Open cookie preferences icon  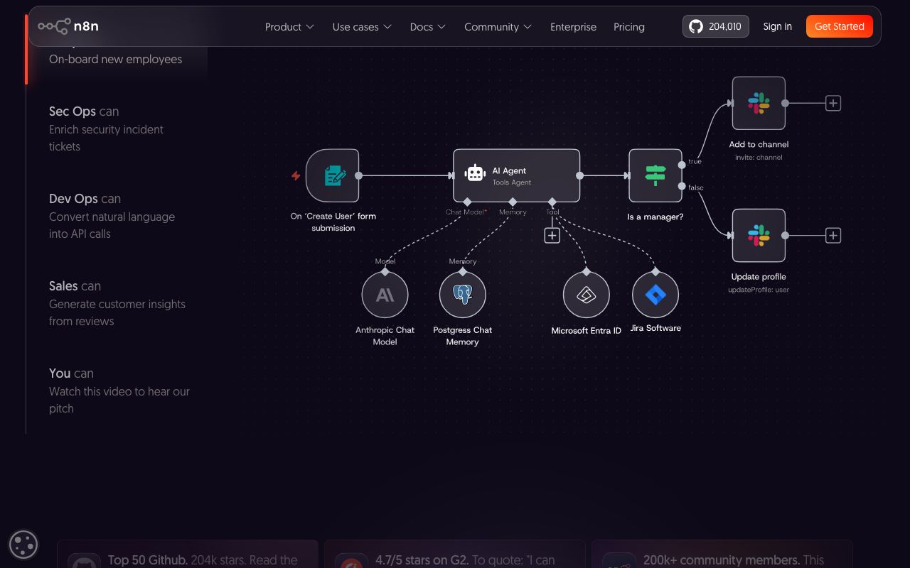pos(23,545)
